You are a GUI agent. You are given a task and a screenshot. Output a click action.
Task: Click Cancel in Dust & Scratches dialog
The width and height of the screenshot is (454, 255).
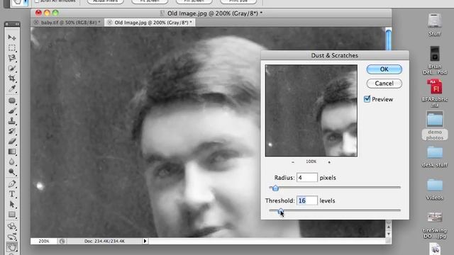pos(384,84)
